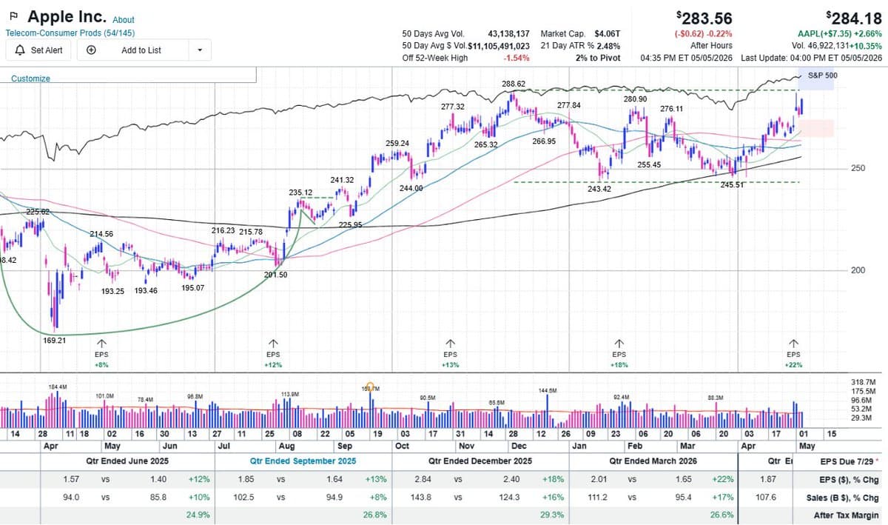Screen dimensions: 888x525
Task: Click the 318.7M volume scale label
Action: [x=864, y=381]
